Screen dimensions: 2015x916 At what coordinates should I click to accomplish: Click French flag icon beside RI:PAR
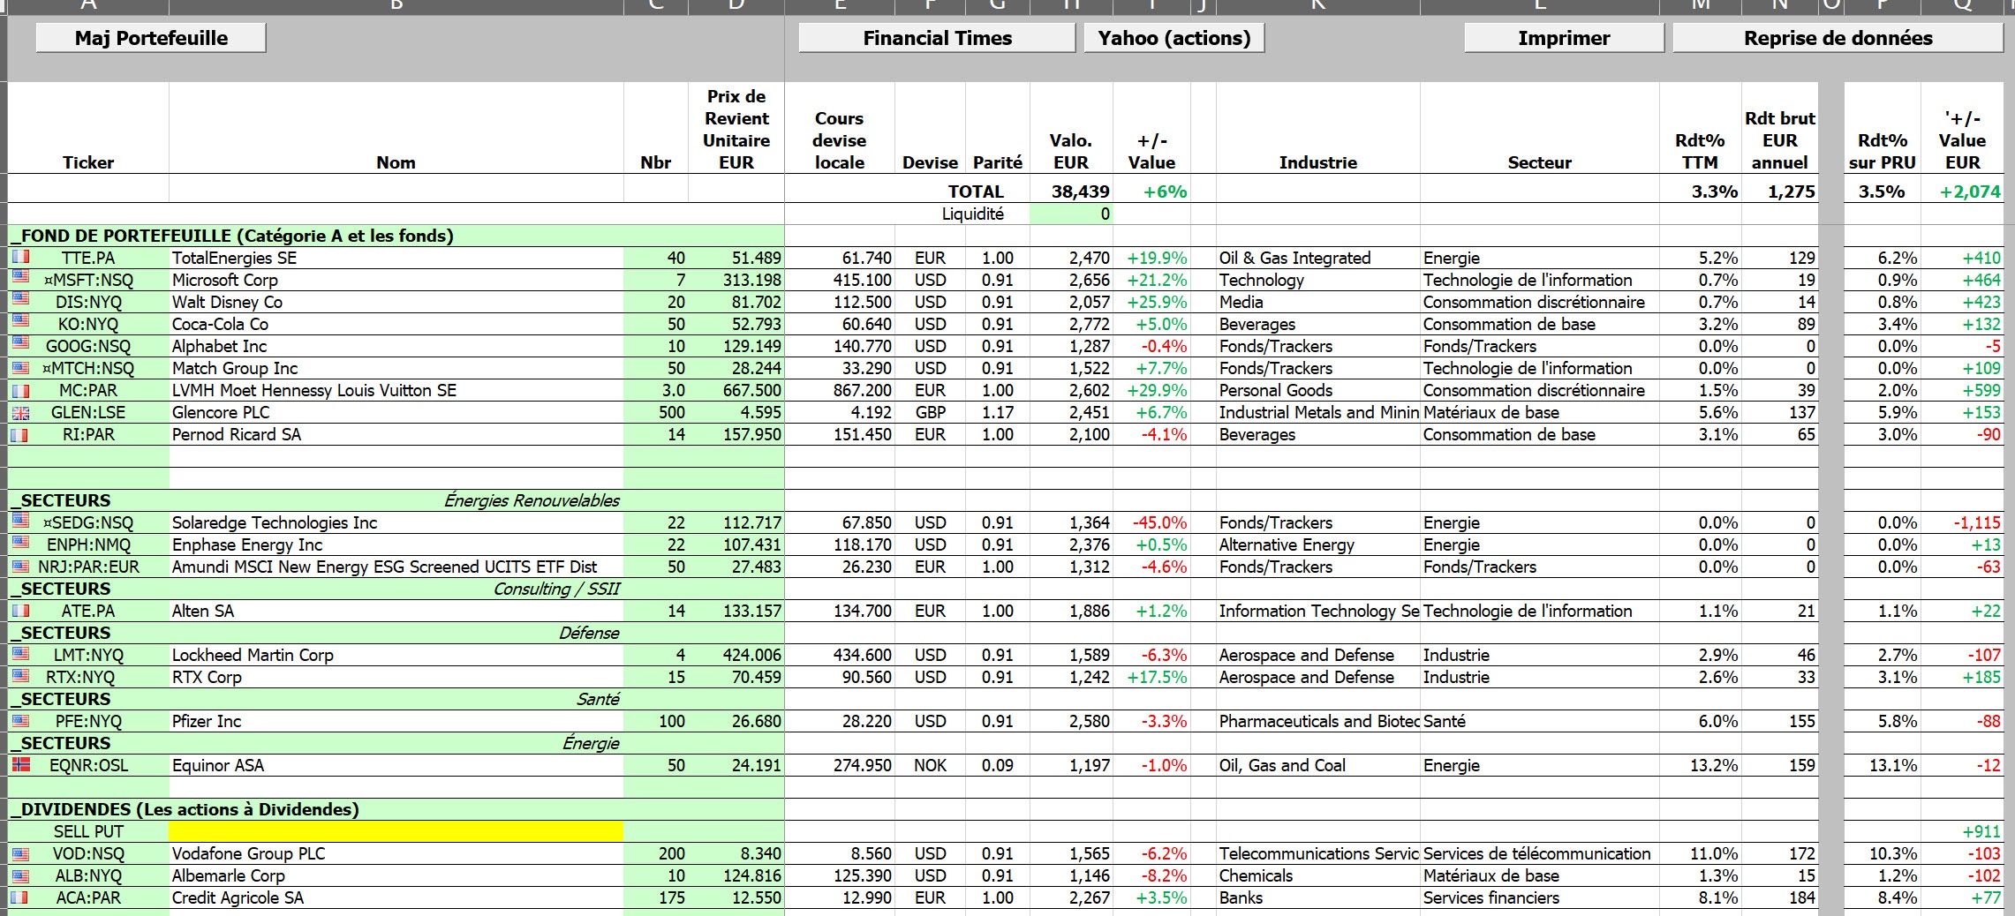[x=20, y=434]
